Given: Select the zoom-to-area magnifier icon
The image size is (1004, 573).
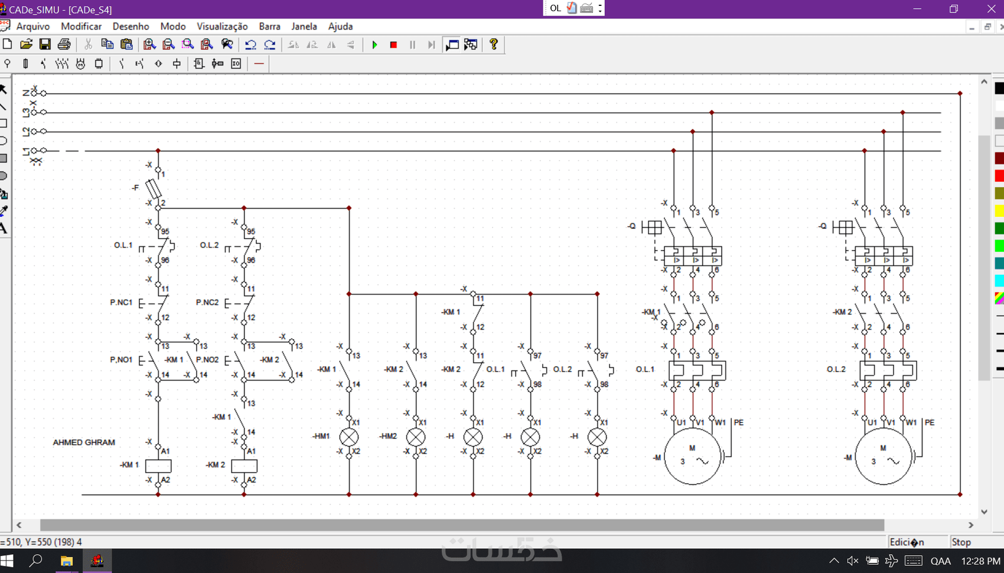Looking at the screenshot, I should point(187,44).
